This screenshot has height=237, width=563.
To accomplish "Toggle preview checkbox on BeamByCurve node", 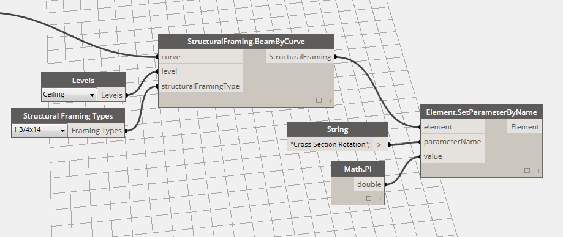I will (x=319, y=101).
